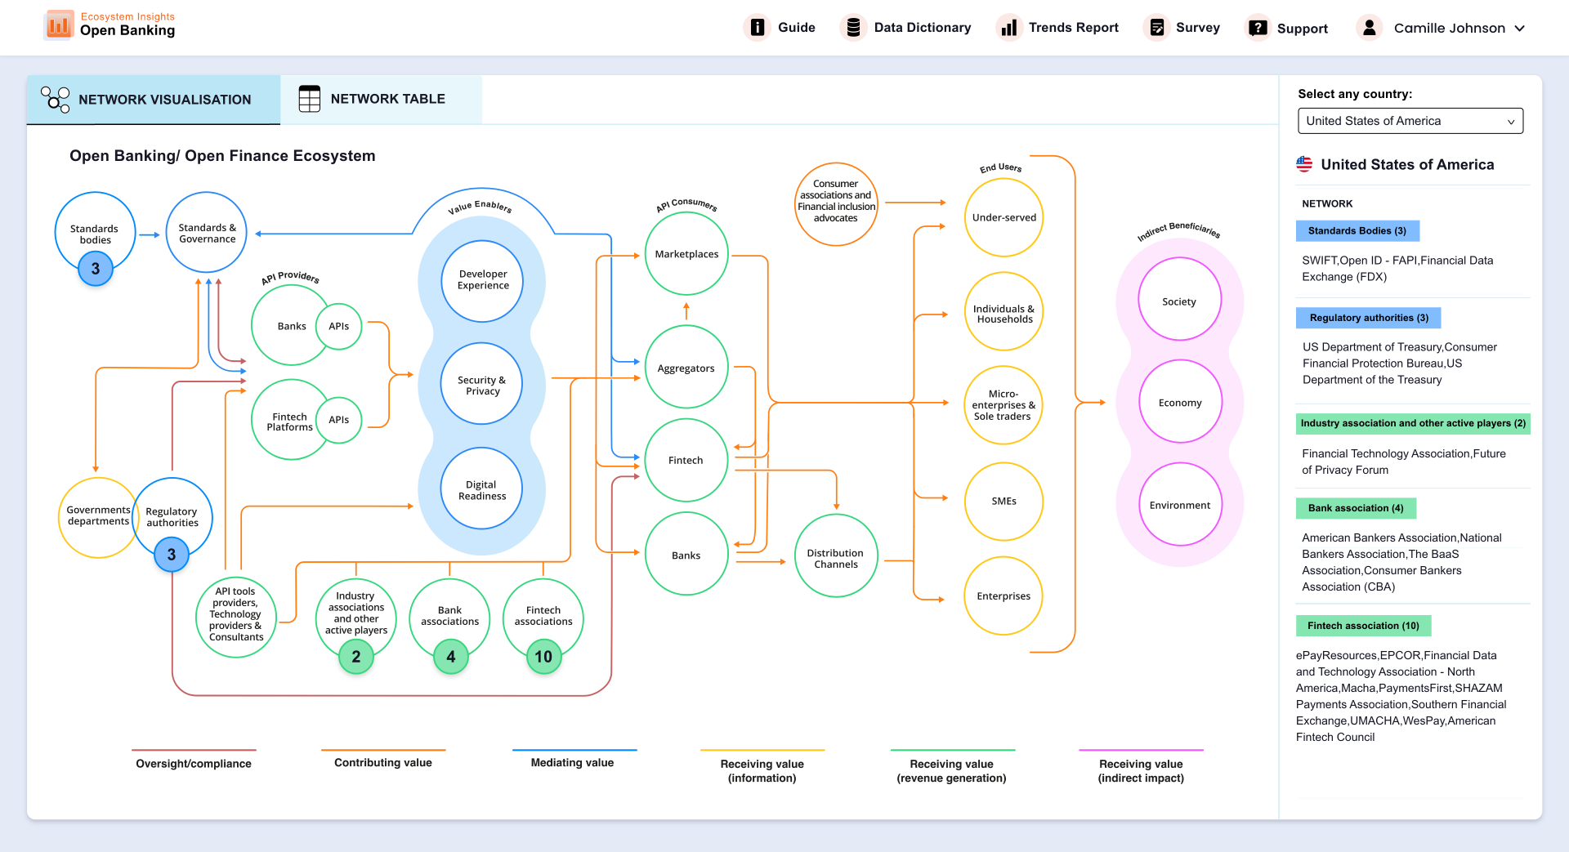The width and height of the screenshot is (1569, 852).
Task: Click the Under-served end user node
Action: [x=1004, y=217]
